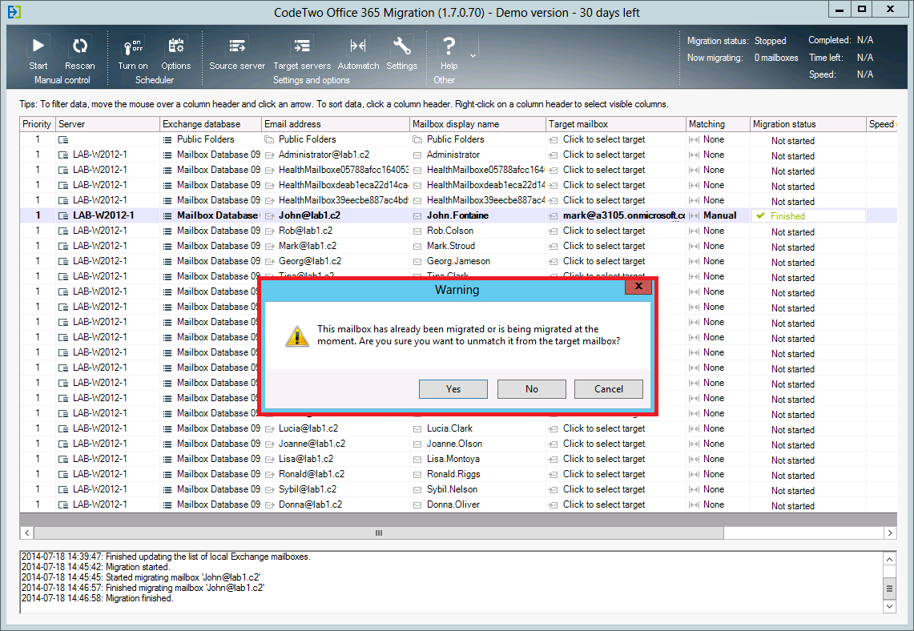
Task: Click target arrow icon in Sybil.Nelson row
Action: pos(554,489)
